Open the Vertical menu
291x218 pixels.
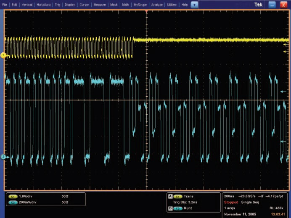tap(26, 4)
